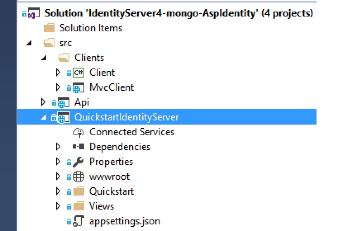Click the Connected Services cloud icon
Image resolution: width=357 pixels, height=231 pixels.
[79, 132]
